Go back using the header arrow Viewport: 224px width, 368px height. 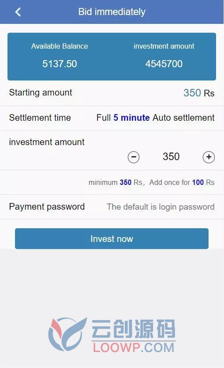point(18,12)
